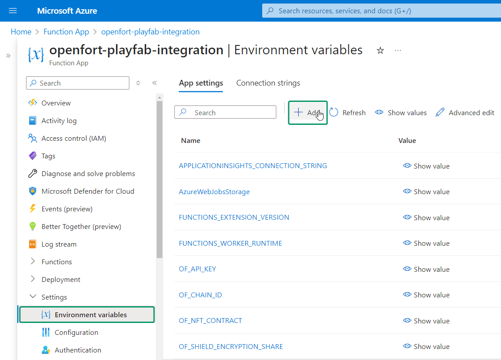501x360 pixels.
Task: Click the Environment variables curly-braces icon
Action: (46, 315)
